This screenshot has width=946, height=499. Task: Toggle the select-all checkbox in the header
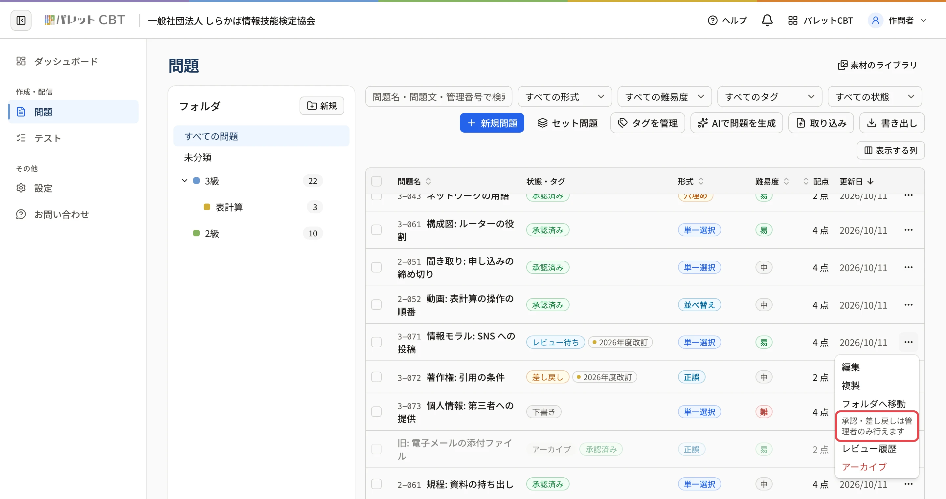(376, 181)
